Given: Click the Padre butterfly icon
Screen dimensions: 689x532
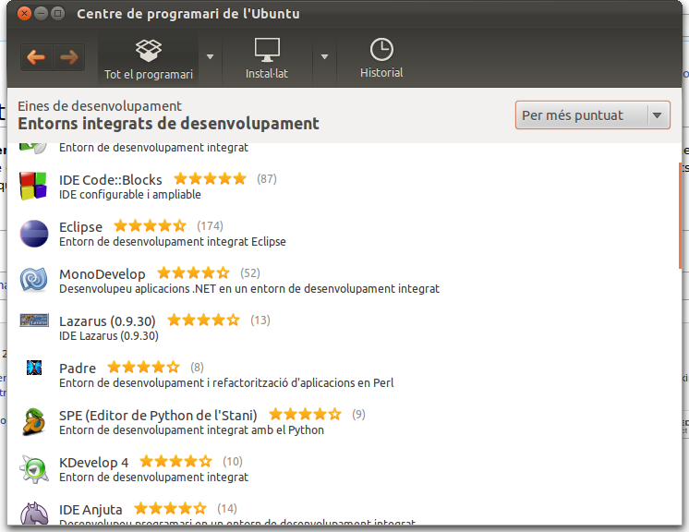Looking at the screenshot, I should 34,368.
